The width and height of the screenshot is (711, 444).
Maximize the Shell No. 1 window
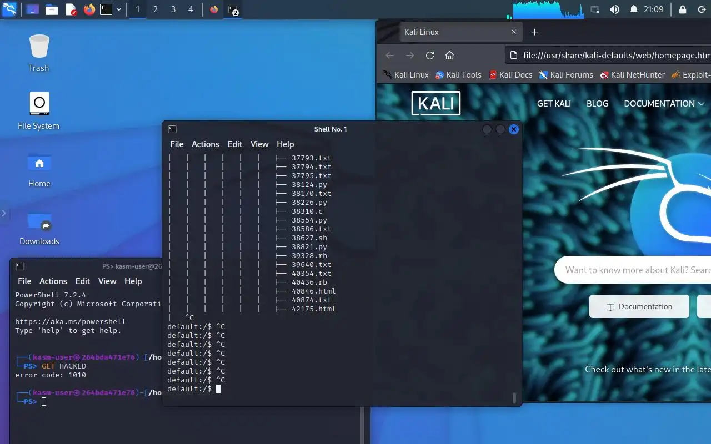(x=500, y=129)
